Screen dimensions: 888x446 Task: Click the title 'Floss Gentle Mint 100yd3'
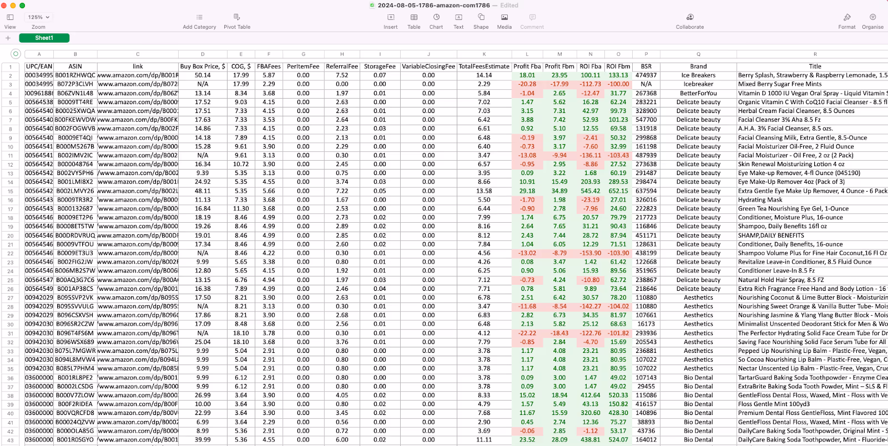pos(774,404)
